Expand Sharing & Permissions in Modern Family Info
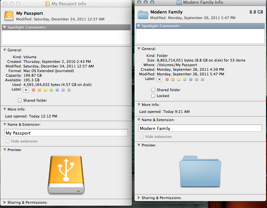 point(139,197)
